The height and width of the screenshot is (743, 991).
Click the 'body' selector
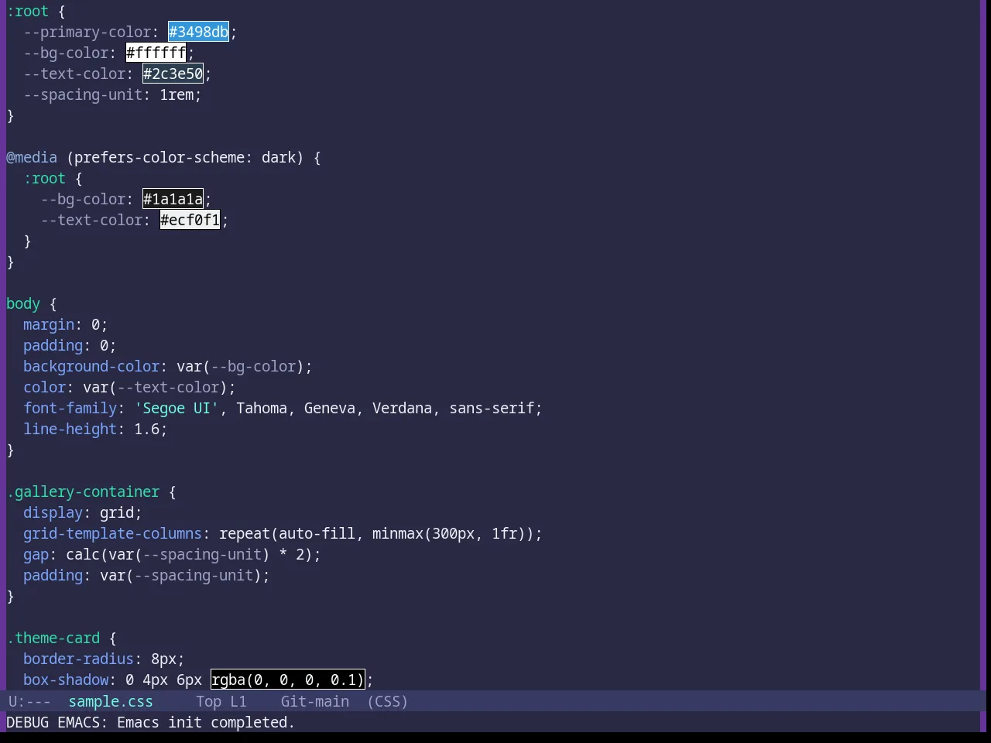coord(23,303)
